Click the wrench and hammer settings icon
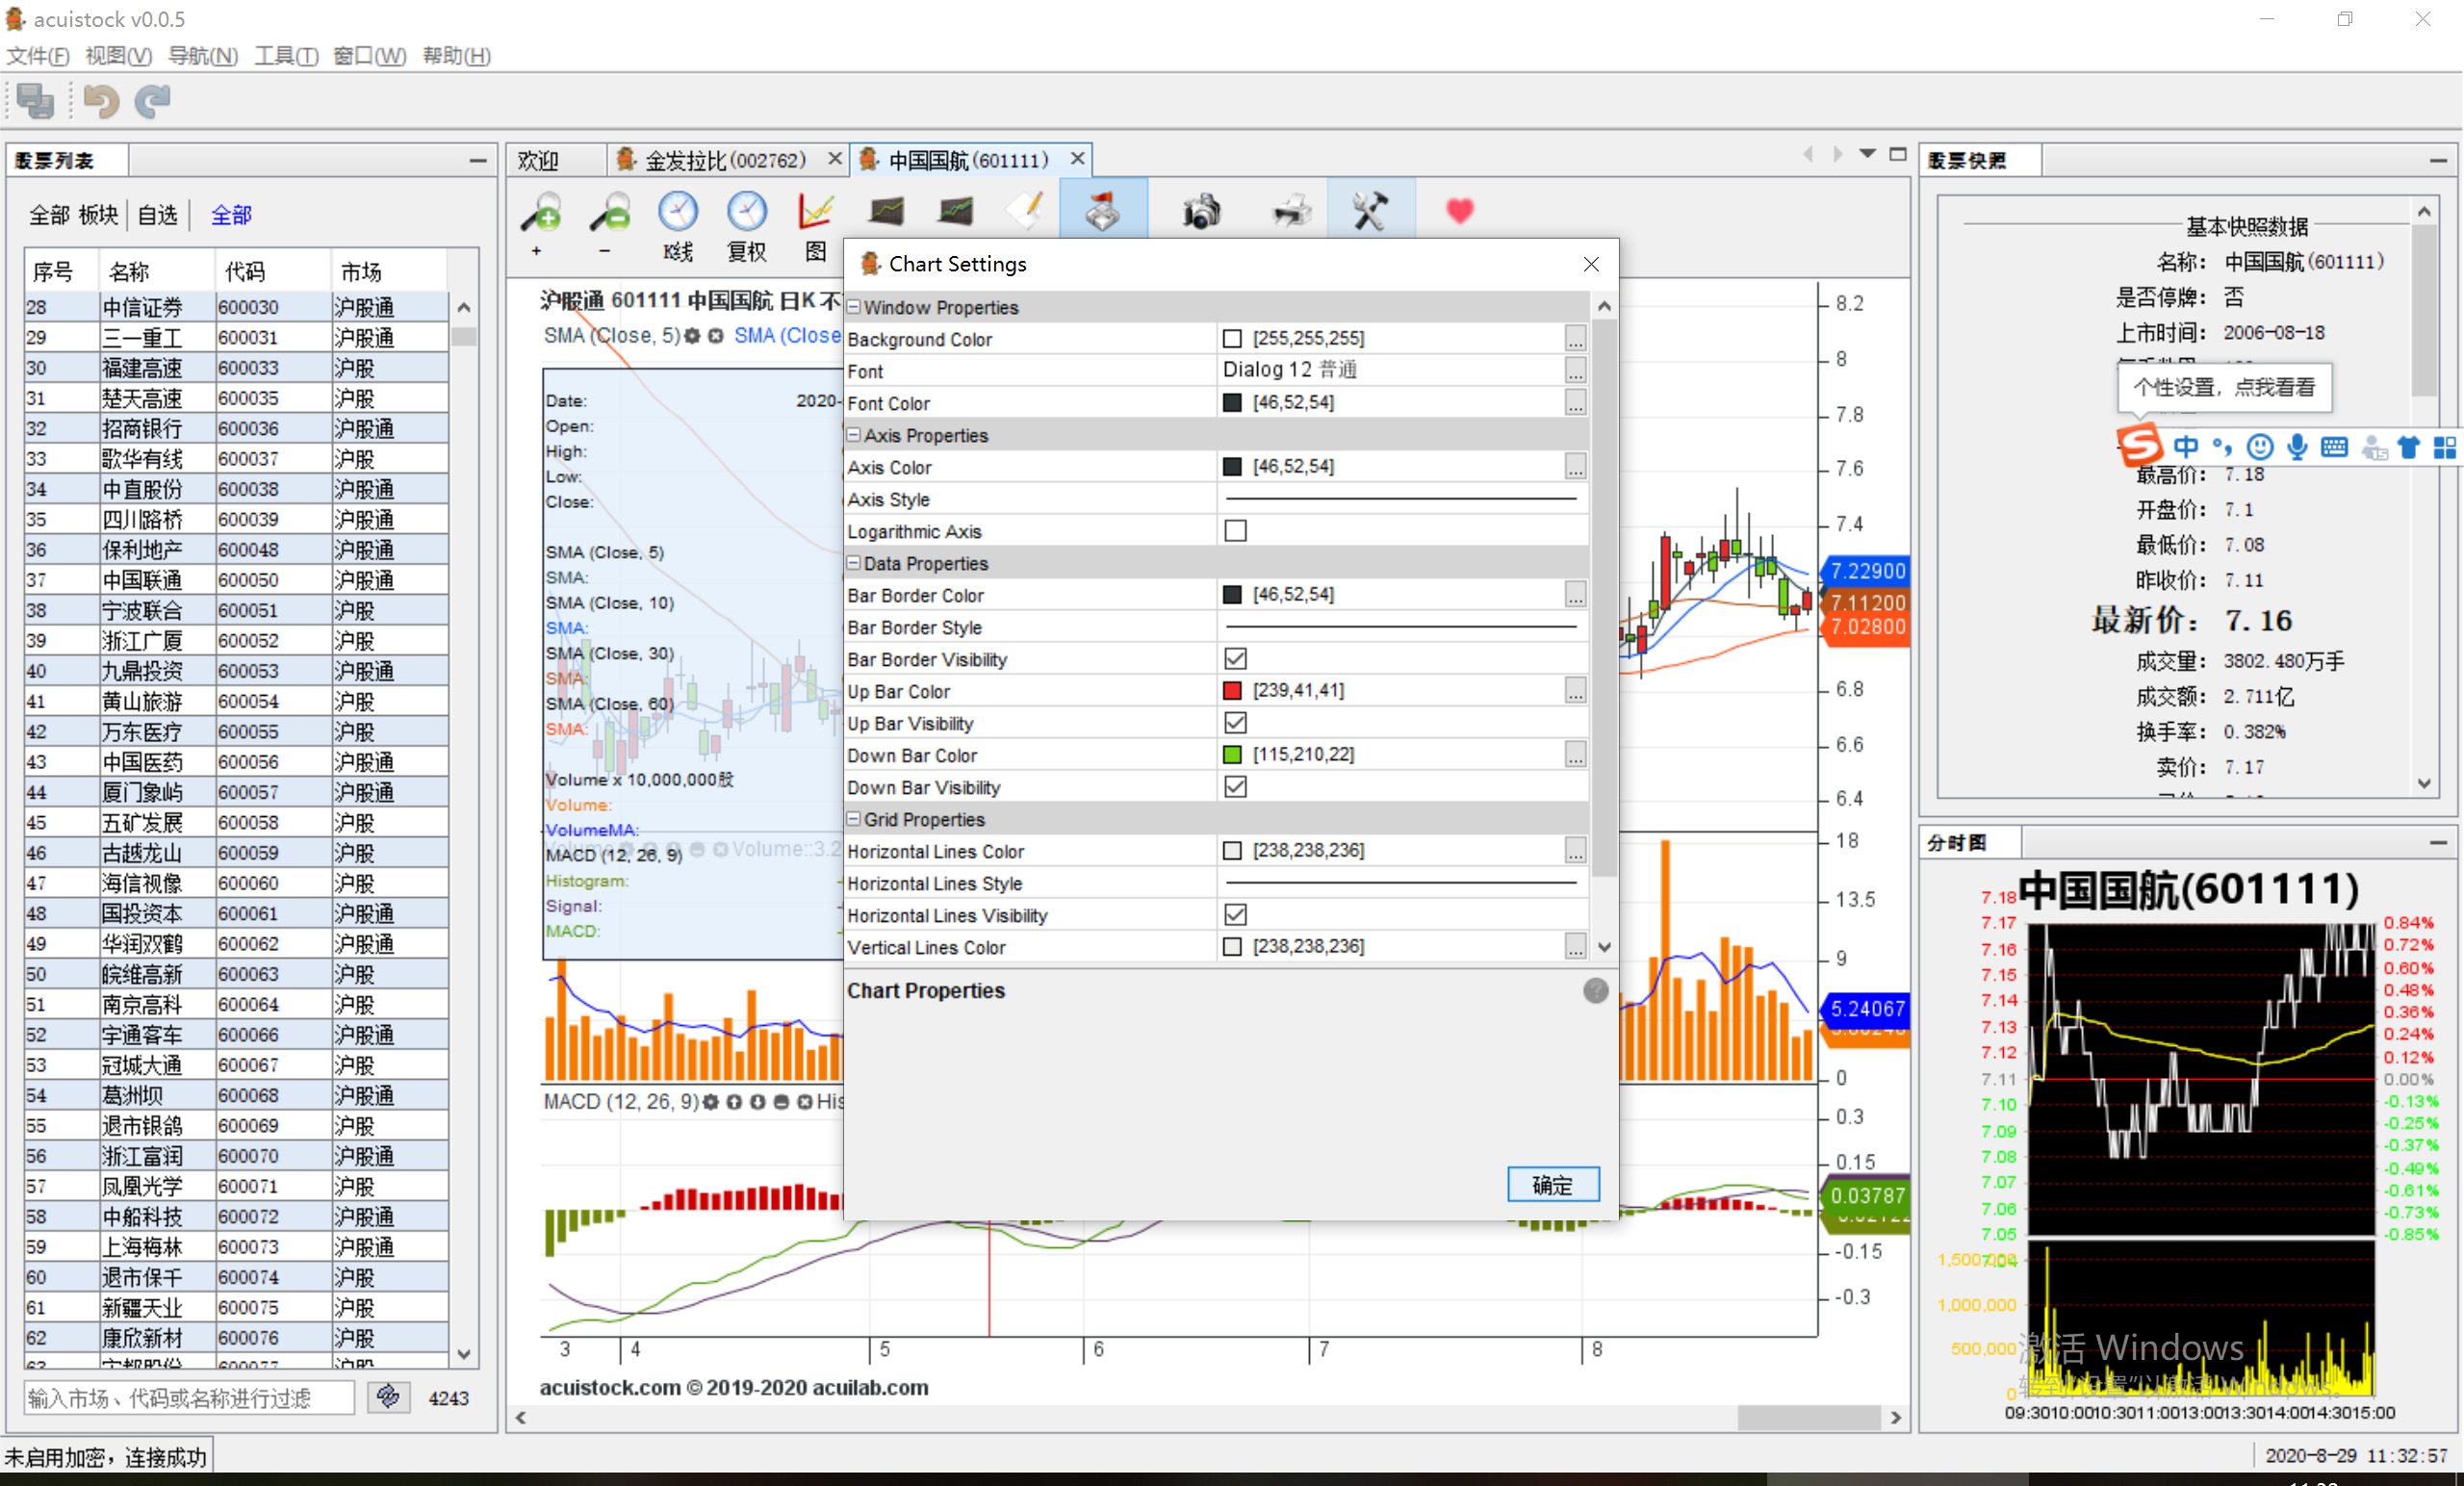This screenshot has height=1486, width=2464. point(1369,211)
